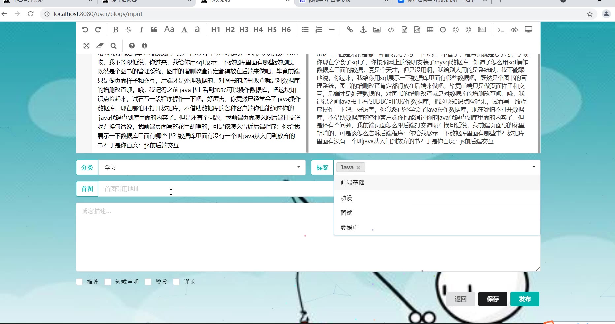Viewport: 615px width, 324px height.
Task: Open editor help with the question mark icon
Action: [x=132, y=46]
